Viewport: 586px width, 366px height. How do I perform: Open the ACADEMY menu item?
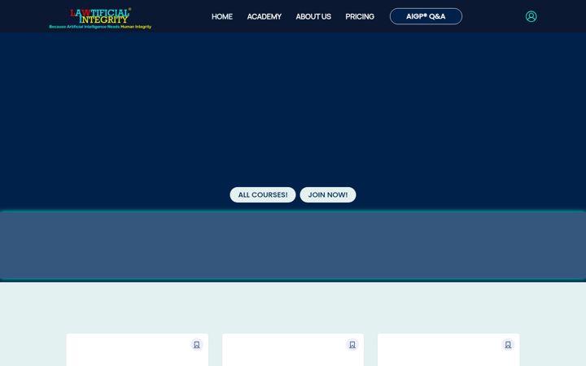pos(265,17)
